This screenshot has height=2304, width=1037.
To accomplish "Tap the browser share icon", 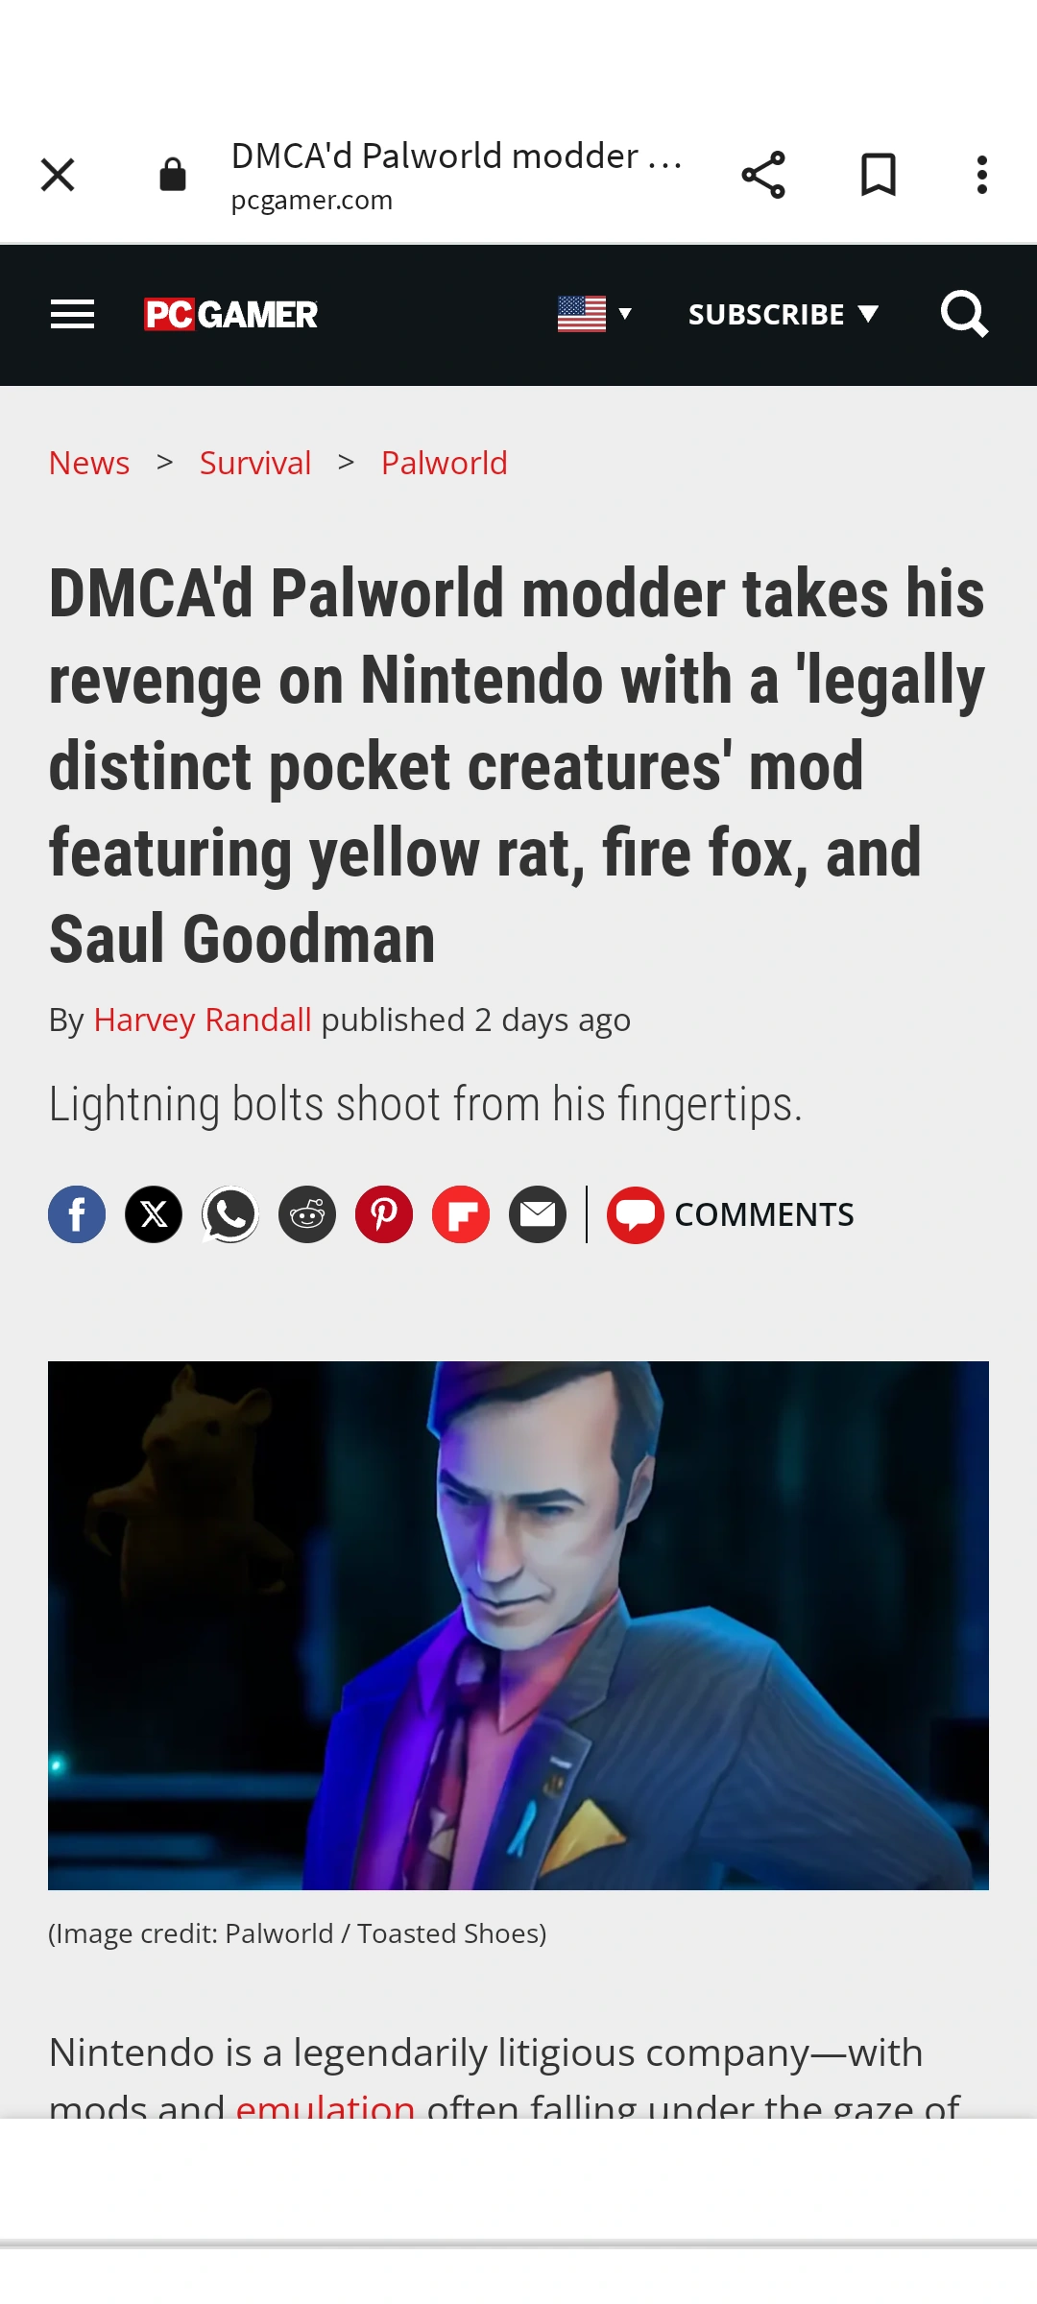I will coord(763,175).
